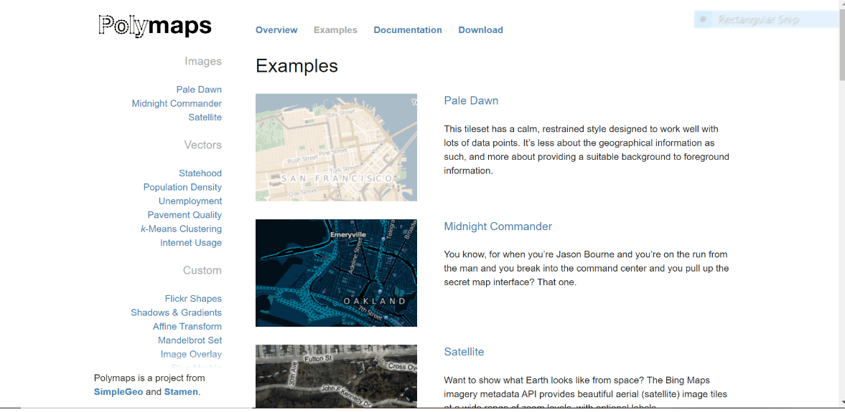Visit the SimpleGeo footer link
845x412 pixels.
pyautogui.click(x=118, y=392)
